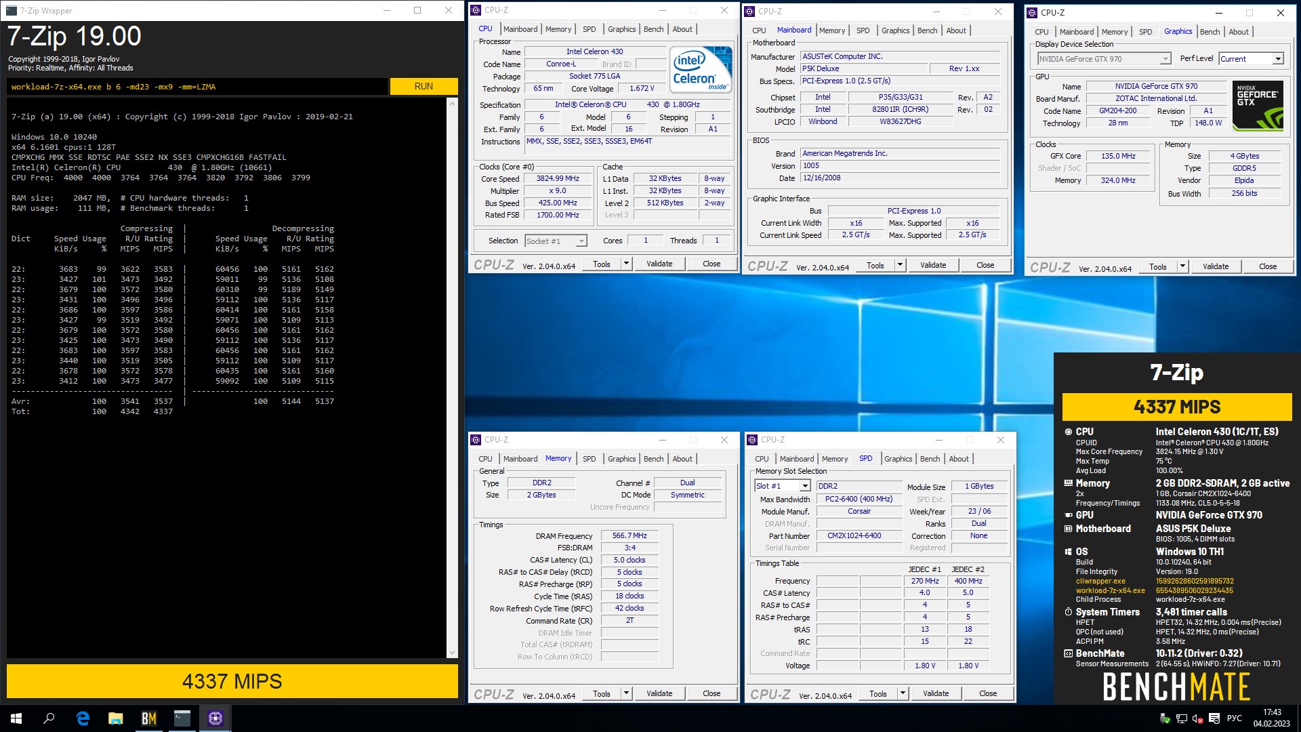Open the network tray icon
Viewport: 1301px width, 732px height.
(1181, 718)
